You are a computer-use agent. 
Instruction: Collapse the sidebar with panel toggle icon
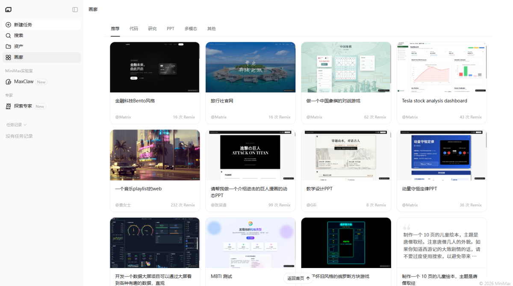(75, 9)
